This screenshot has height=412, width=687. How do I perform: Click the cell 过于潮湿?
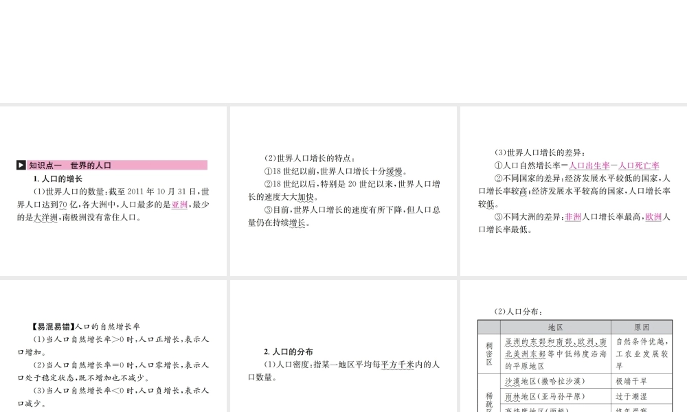[642, 396]
